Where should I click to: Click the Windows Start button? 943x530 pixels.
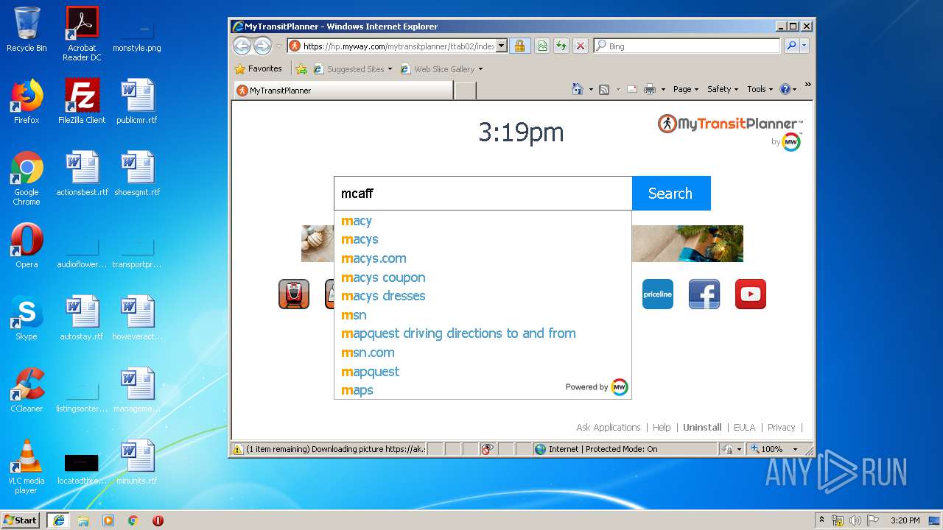coord(21,520)
